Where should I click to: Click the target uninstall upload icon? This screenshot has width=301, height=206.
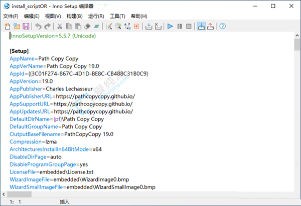[210, 26]
